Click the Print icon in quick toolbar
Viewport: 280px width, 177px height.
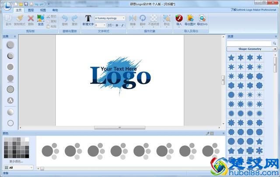coord(31,4)
